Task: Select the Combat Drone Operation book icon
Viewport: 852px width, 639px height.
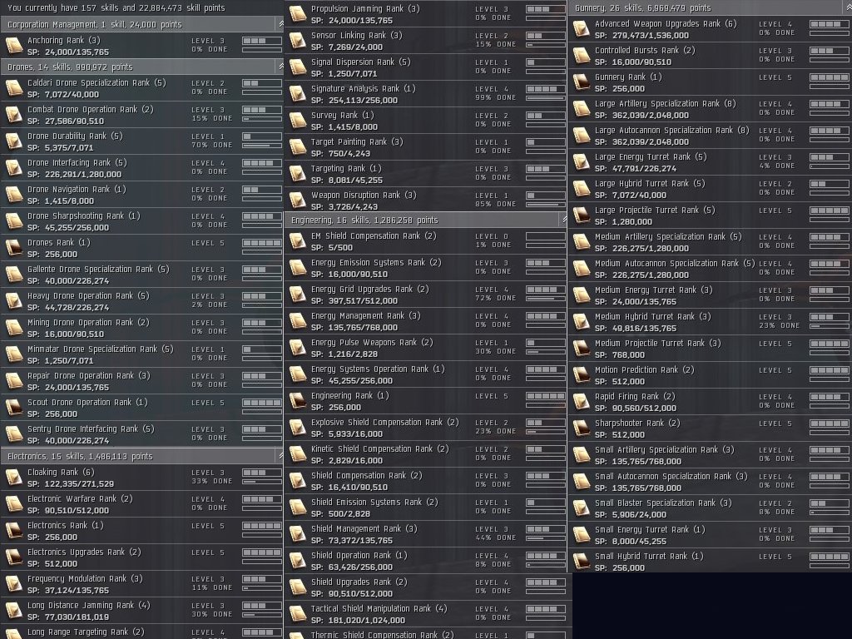Action: click(x=13, y=115)
